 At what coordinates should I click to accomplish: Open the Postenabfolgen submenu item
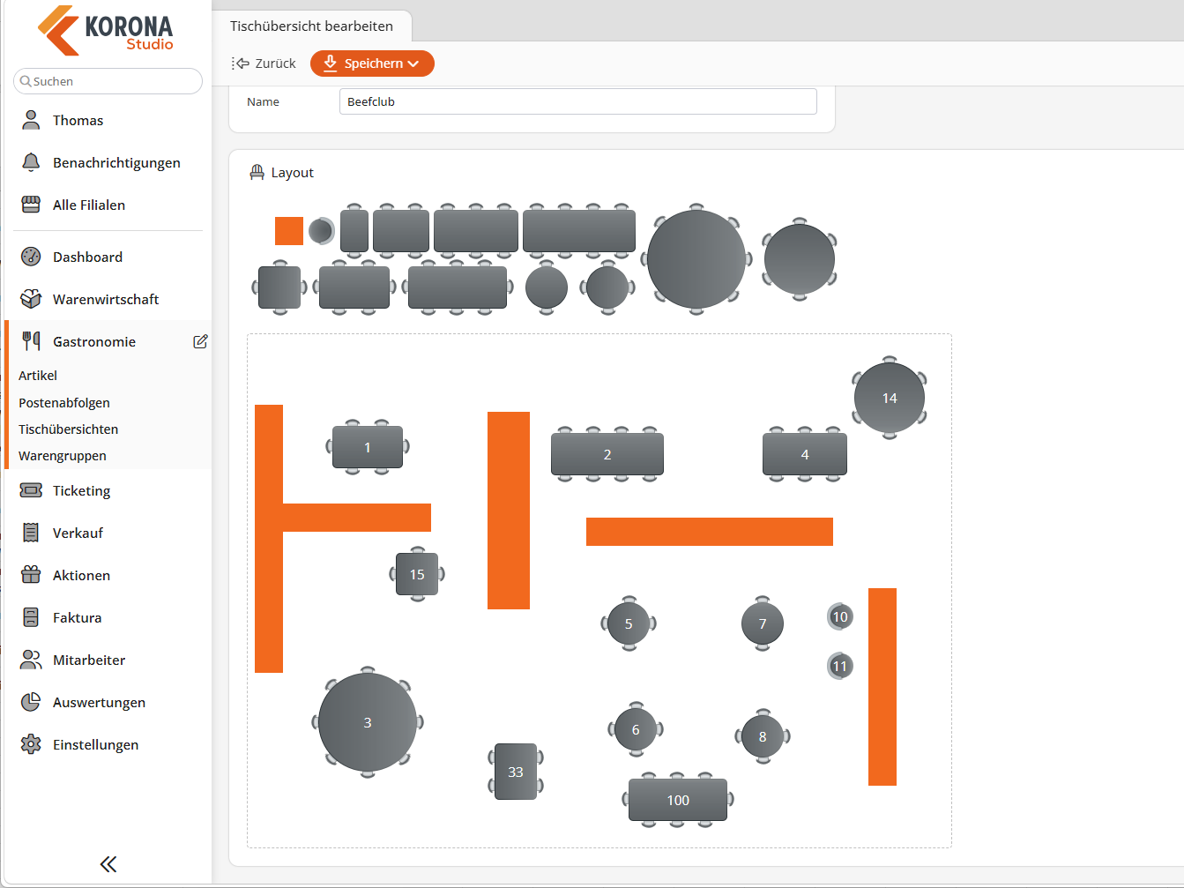pyautogui.click(x=64, y=403)
